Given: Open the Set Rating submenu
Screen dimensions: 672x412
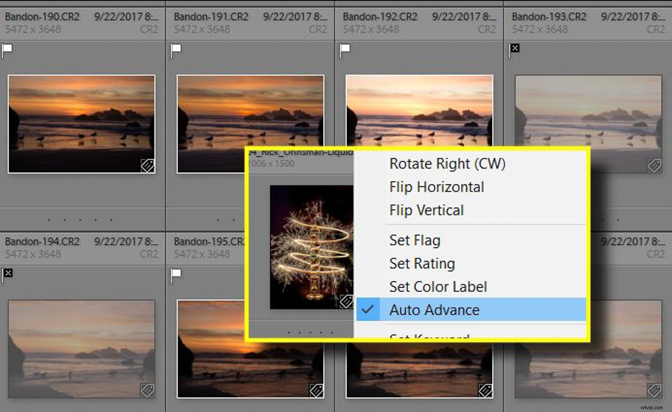Looking at the screenshot, I should [x=422, y=263].
